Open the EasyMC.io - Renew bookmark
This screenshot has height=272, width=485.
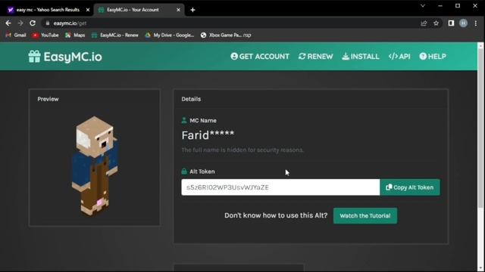point(115,36)
